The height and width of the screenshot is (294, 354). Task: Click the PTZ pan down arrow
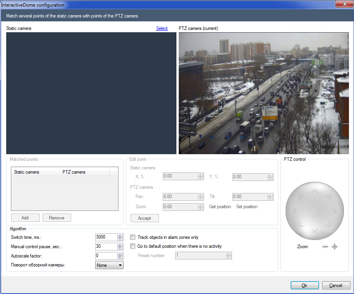point(314,231)
